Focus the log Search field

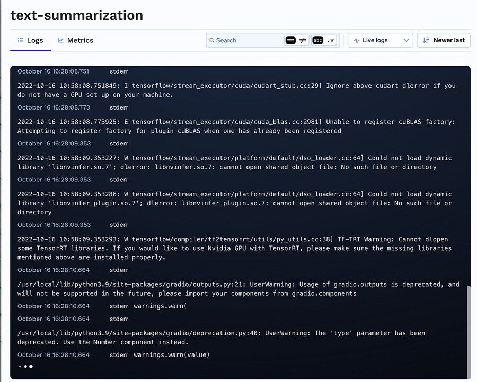pos(246,40)
